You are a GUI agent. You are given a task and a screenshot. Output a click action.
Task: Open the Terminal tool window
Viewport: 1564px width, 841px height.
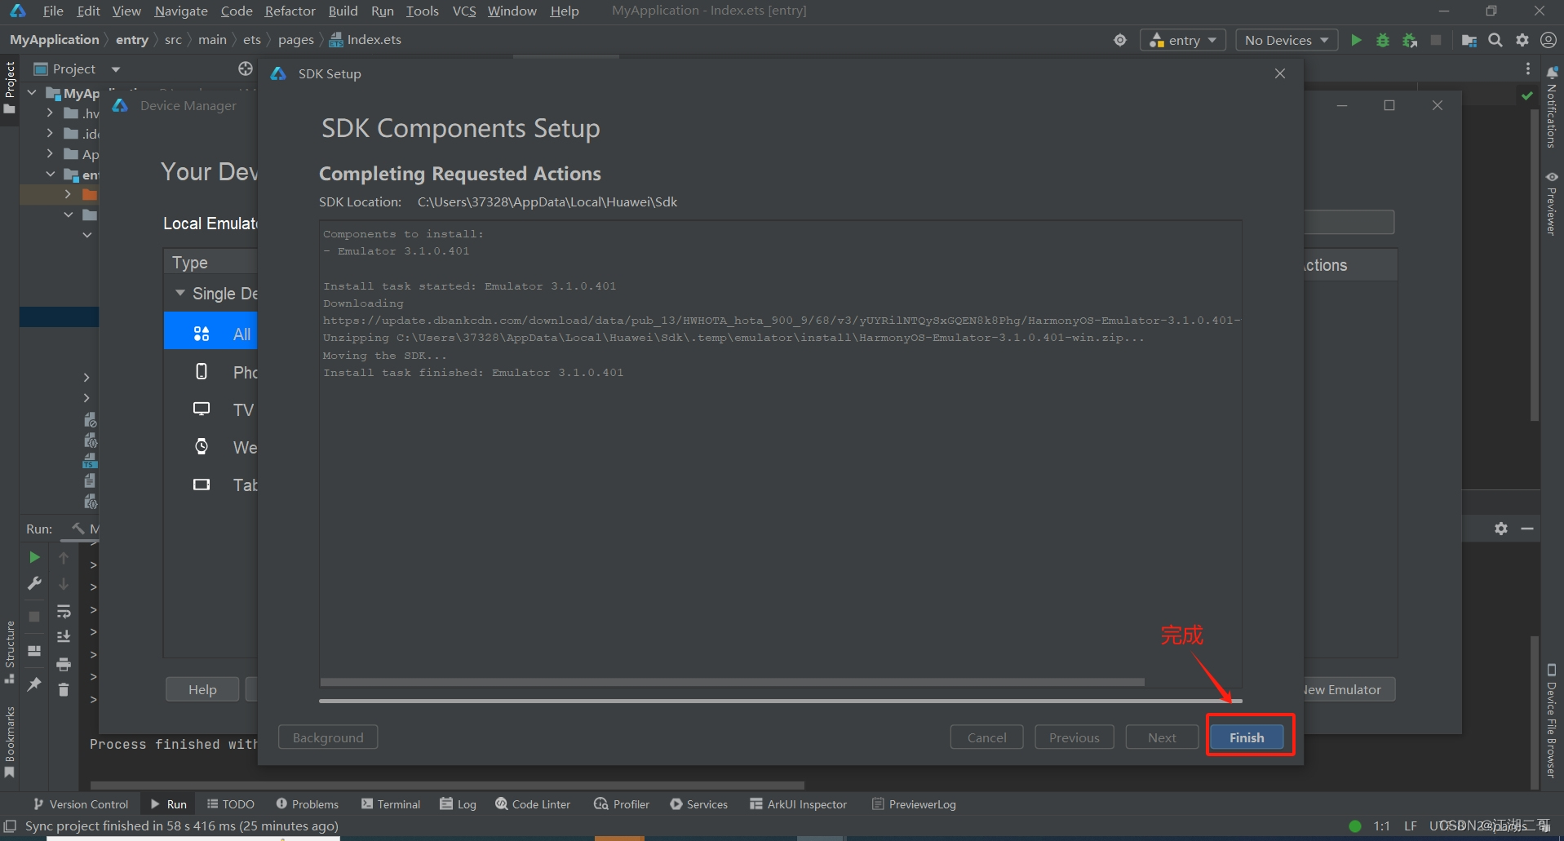391,804
